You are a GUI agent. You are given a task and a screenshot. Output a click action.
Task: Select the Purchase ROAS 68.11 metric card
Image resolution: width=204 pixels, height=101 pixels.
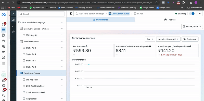(x=135, y=50)
